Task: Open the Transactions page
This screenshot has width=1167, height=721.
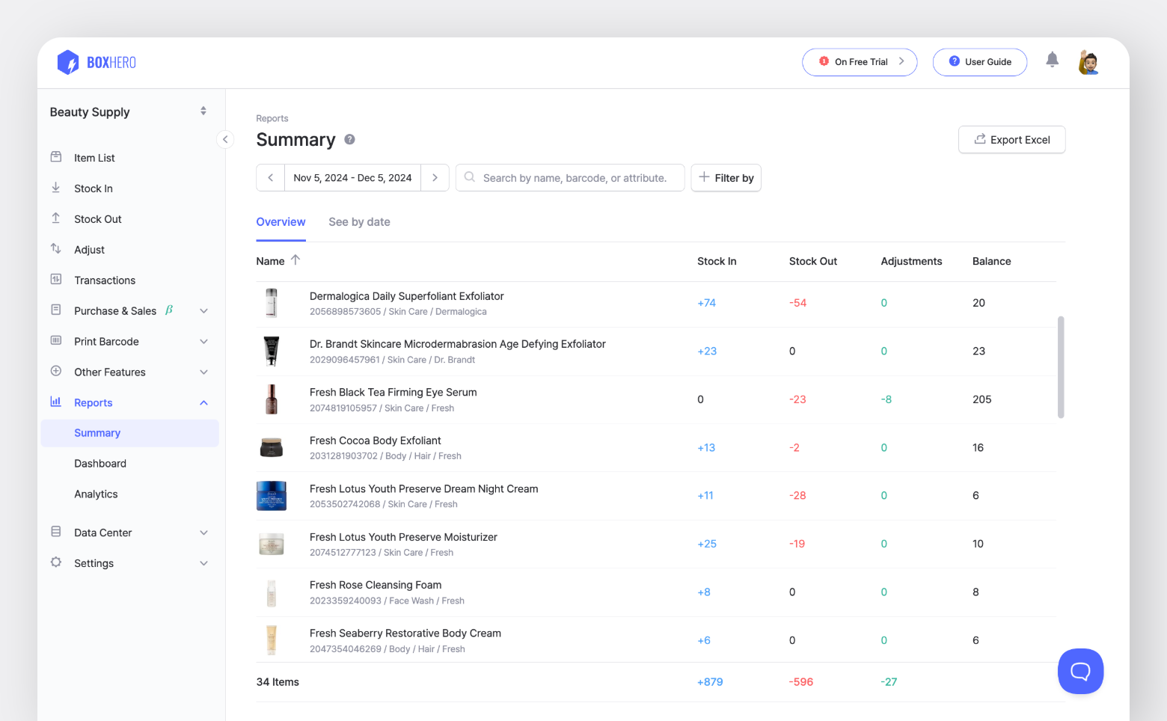Action: pyautogui.click(x=105, y=280)
